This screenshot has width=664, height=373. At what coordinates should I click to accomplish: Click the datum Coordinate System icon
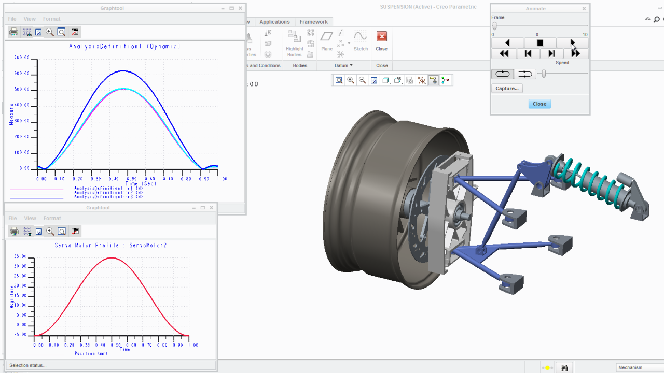pos(341,54)
